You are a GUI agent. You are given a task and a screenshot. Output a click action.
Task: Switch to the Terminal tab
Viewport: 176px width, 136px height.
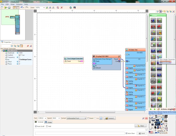39,122
